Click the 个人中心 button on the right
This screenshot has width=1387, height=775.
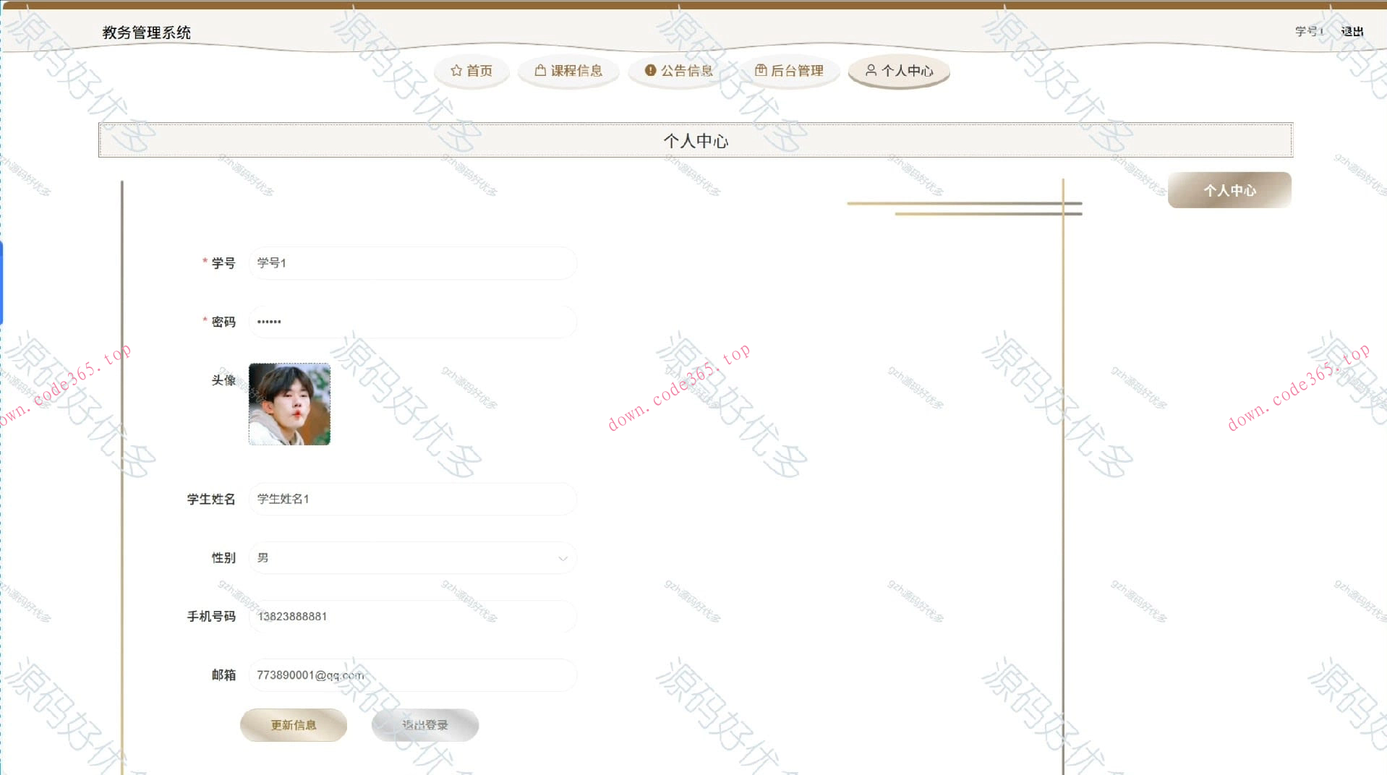1229,190
